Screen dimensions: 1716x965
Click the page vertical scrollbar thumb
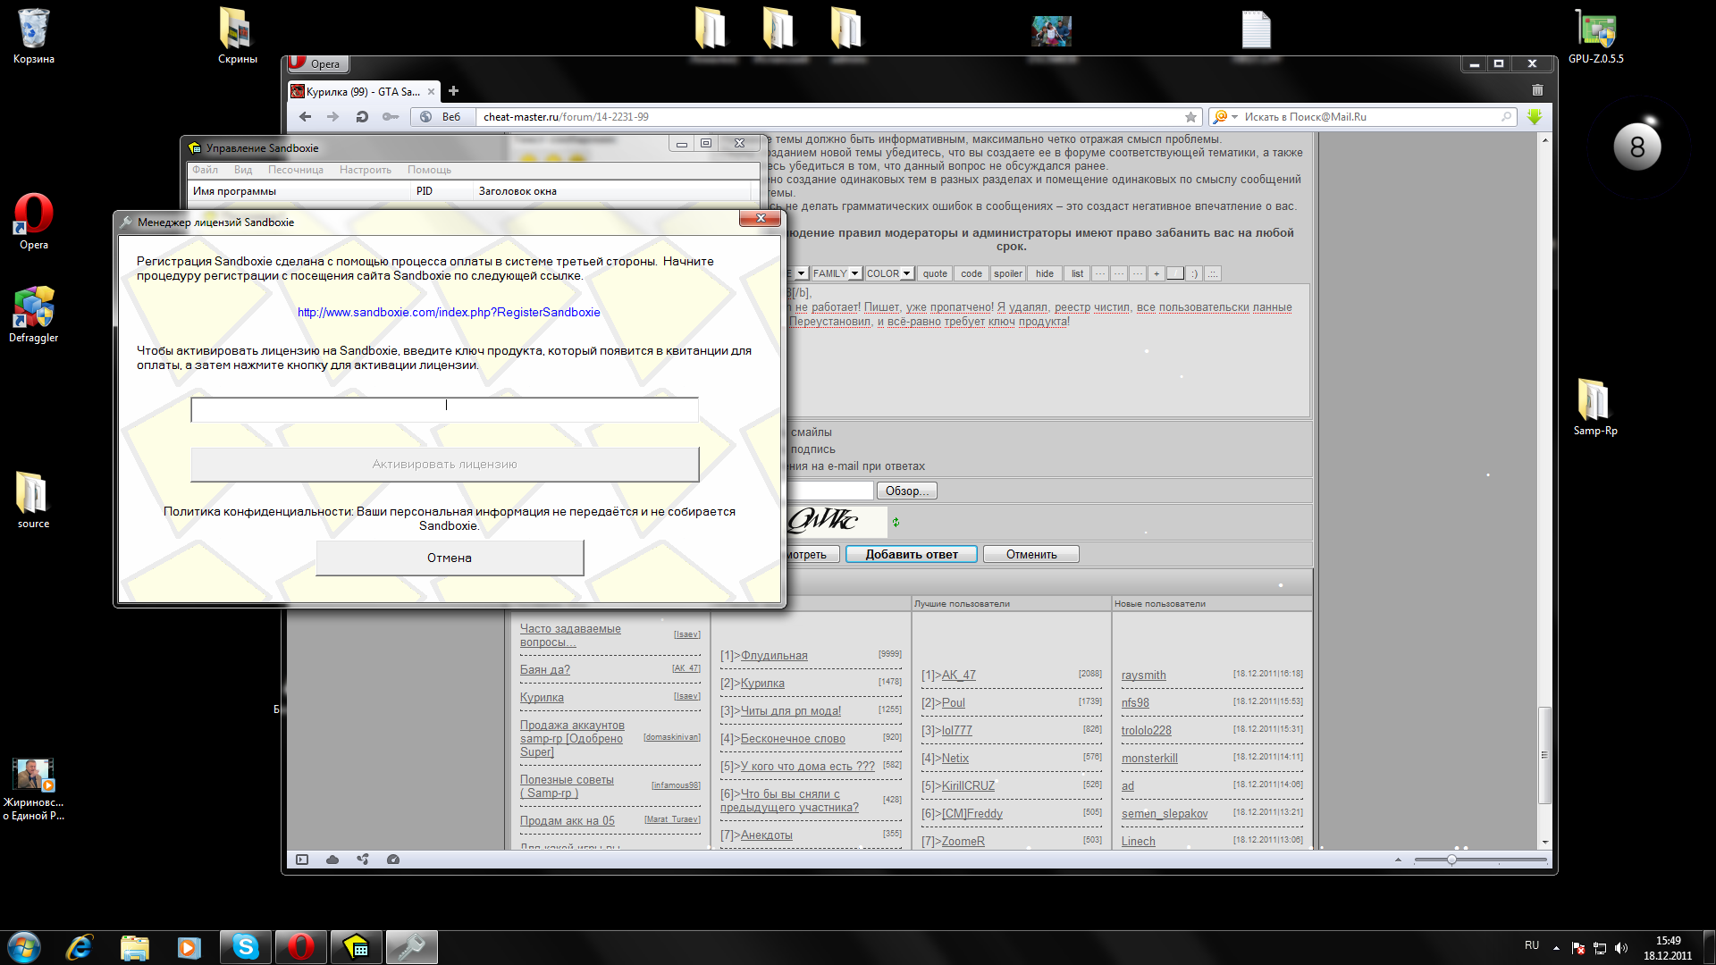pyautogui.click(x=1544, y=755)
